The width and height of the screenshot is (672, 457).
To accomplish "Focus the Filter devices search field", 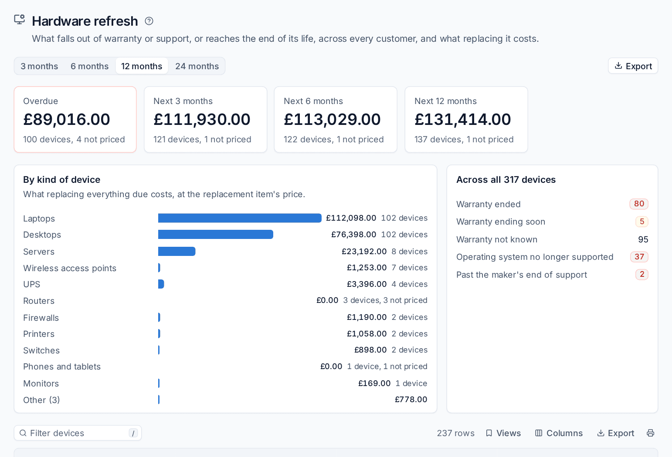I will (78, 433).
